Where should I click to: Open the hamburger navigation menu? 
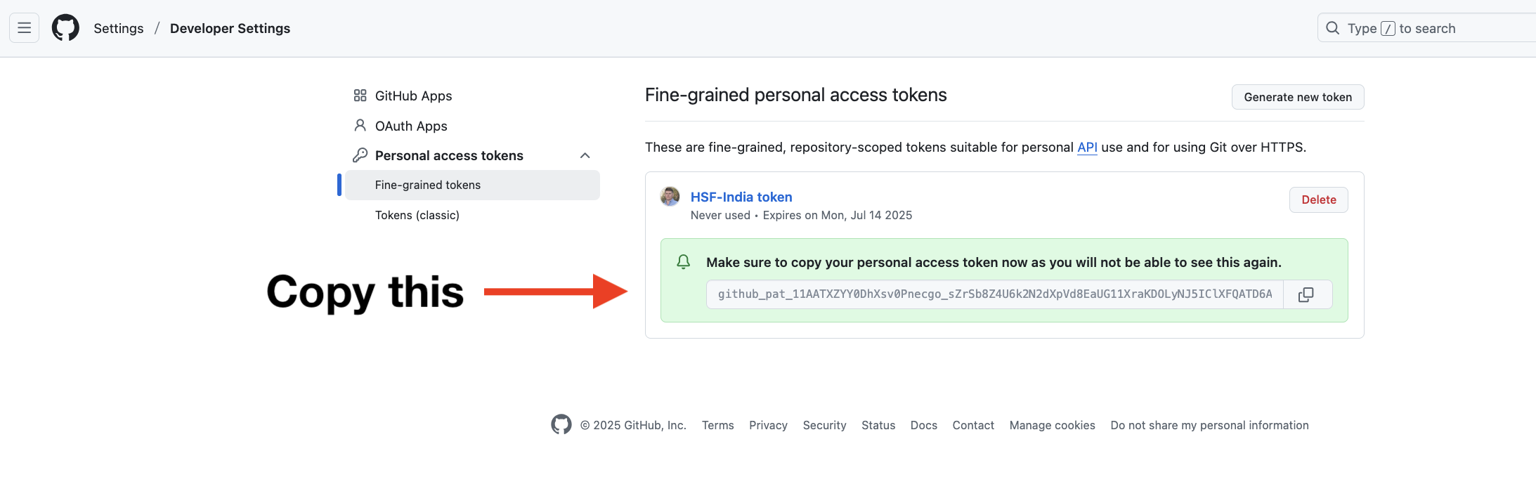(24, 28)
